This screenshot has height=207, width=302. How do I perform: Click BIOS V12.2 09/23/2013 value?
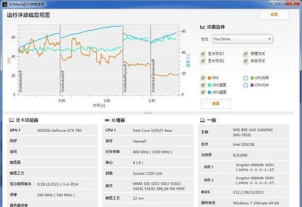click(x=248, y=193)
